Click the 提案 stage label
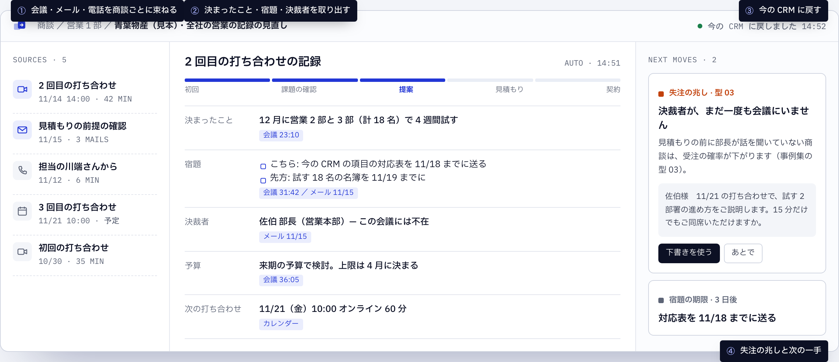This screenshot has width=839, height=362. [x=406, y=89]
